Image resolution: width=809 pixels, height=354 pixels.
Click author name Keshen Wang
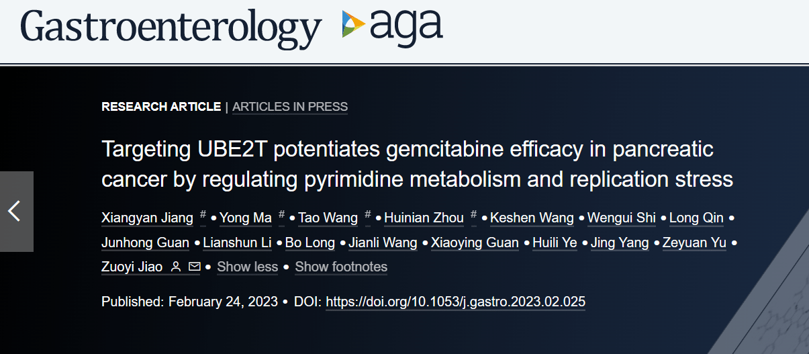[x=532, y=218]
